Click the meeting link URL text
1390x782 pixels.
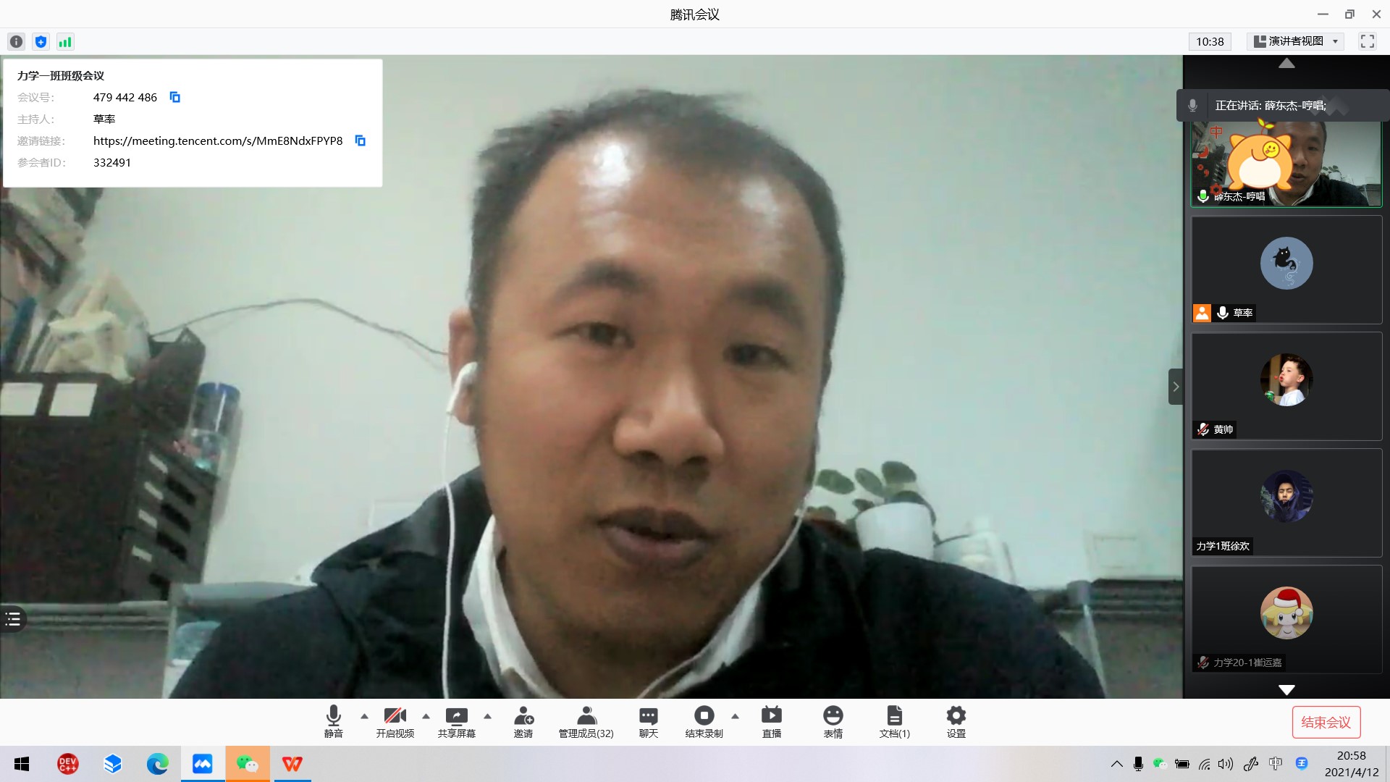pos(218,140)
